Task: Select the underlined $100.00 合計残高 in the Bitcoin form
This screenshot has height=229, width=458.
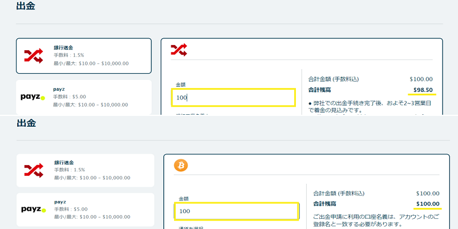Action: click(x=428, y=204)
